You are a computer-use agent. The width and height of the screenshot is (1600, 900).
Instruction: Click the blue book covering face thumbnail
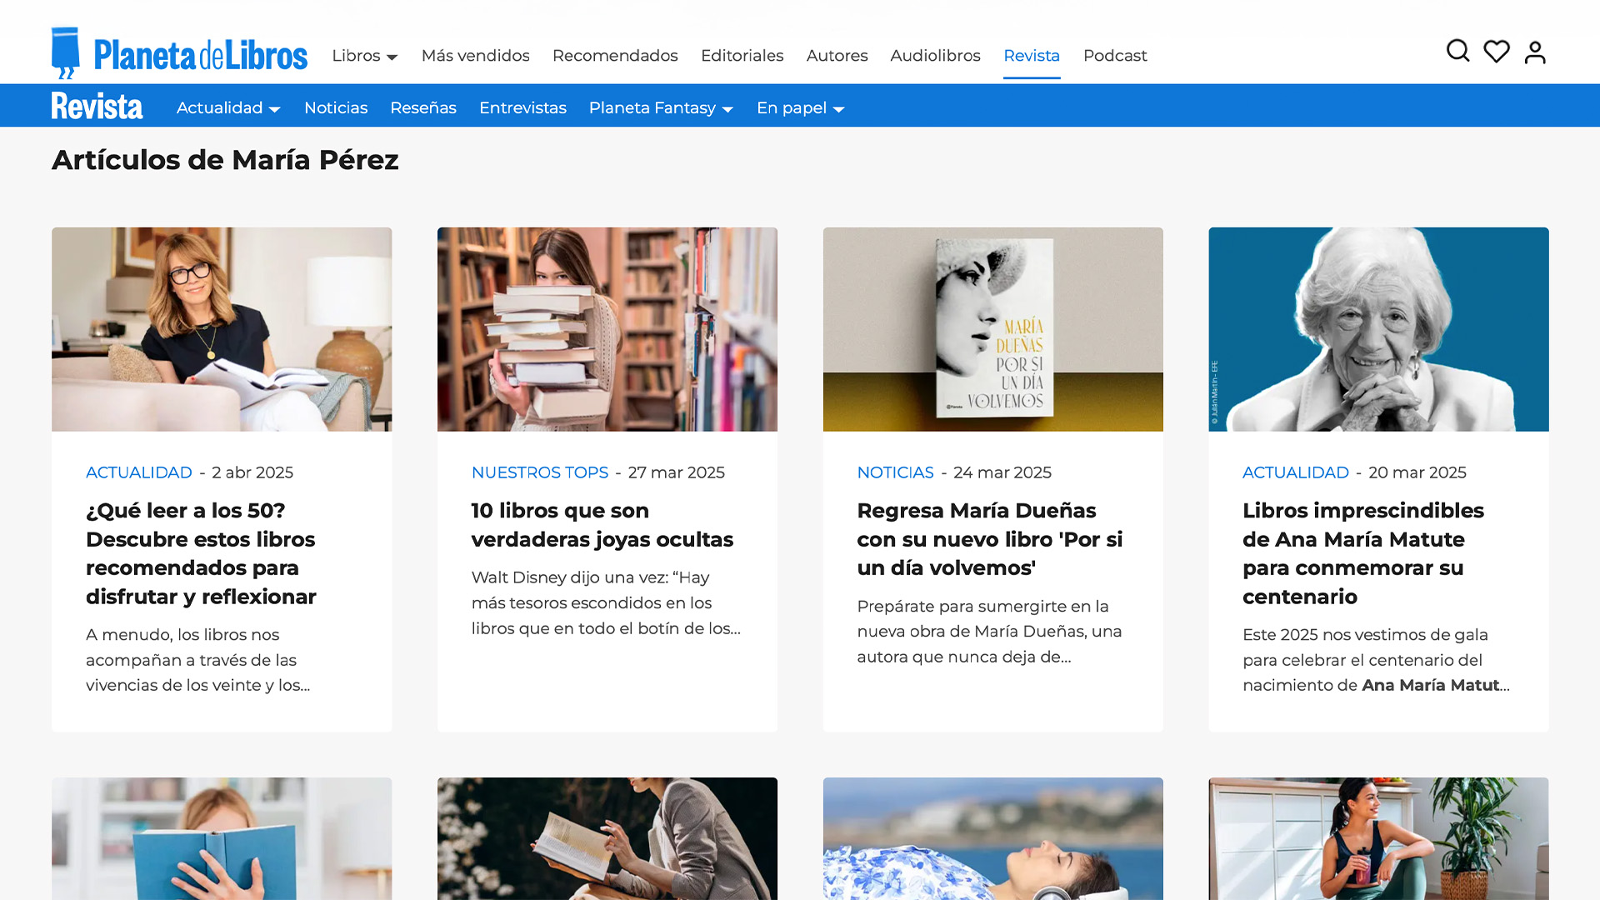[222, 838]
